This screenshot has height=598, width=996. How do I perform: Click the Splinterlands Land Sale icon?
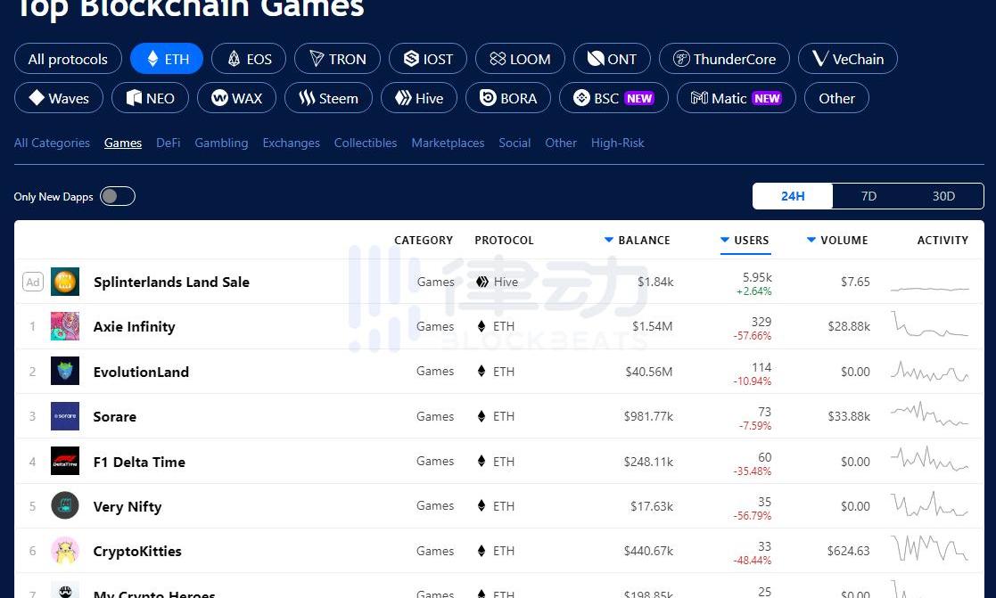tap(65, 282)
